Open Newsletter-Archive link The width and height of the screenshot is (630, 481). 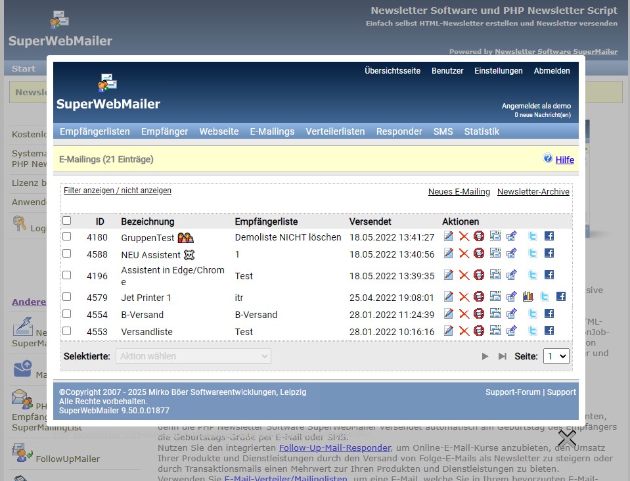pos(533,192)
